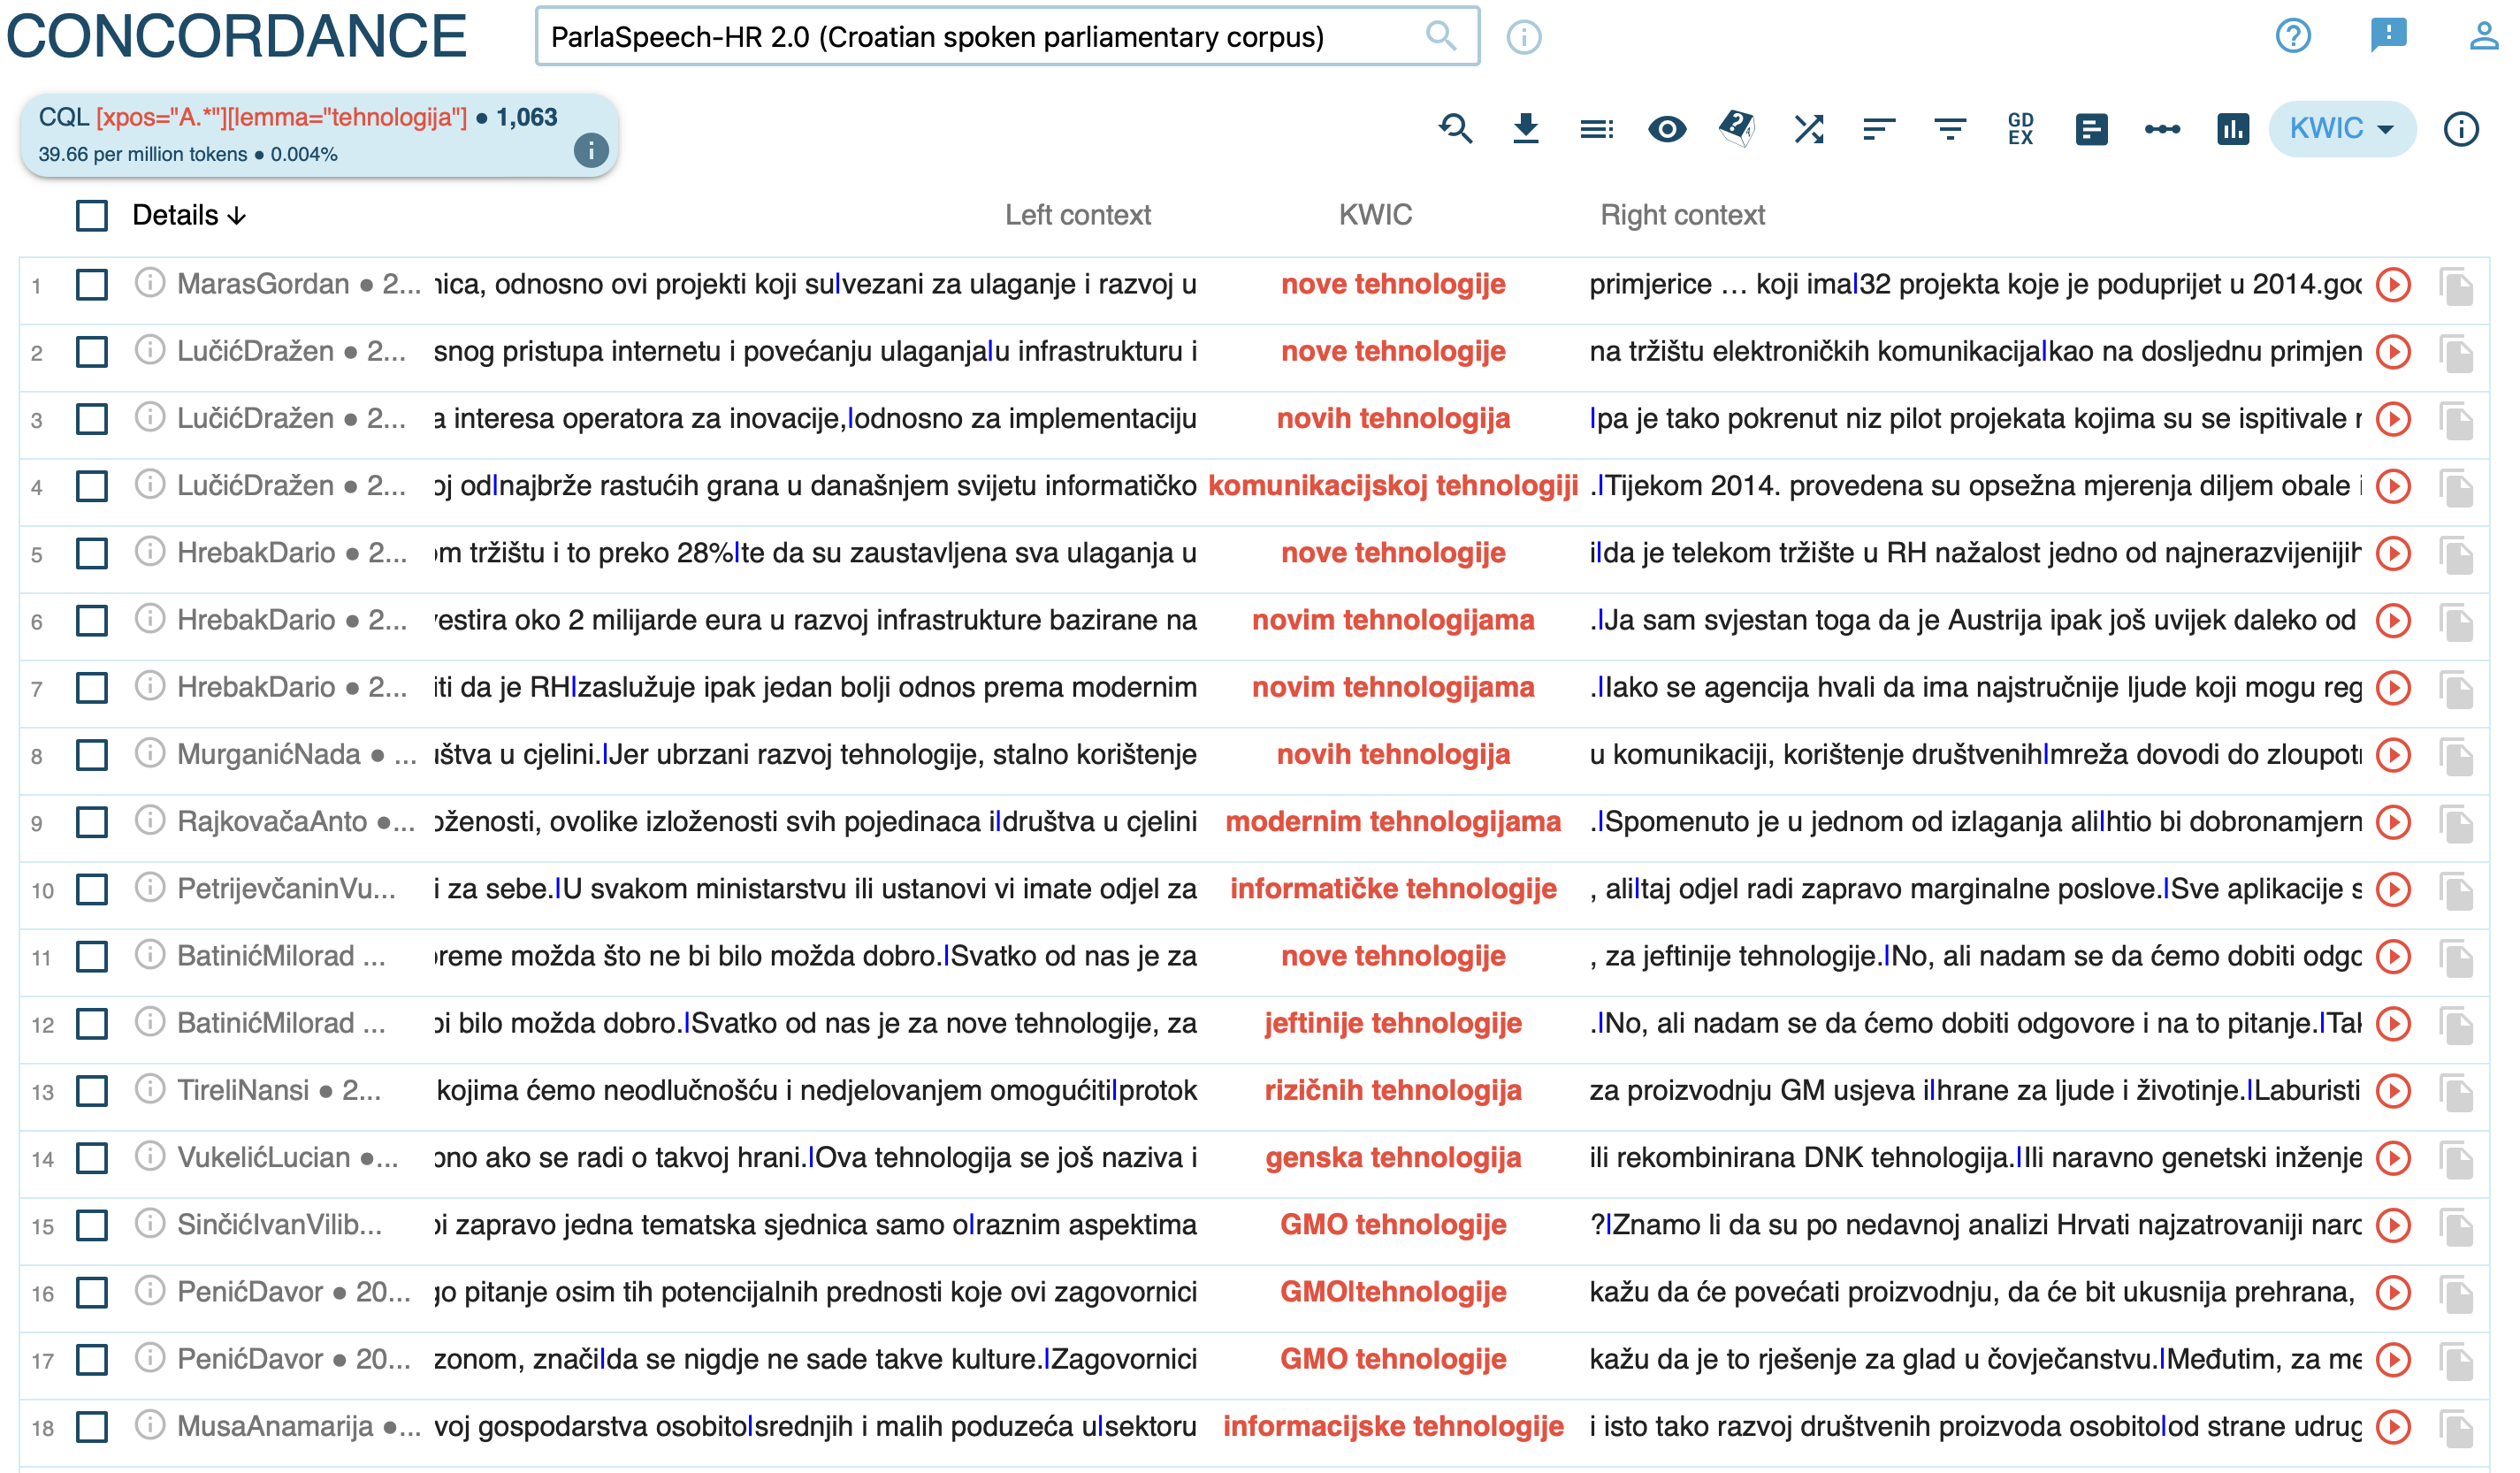The width and height of the screenshot is (2520, 1473).
Task: Expand the KWIC view dropdown
Action: pos(2341,129)
